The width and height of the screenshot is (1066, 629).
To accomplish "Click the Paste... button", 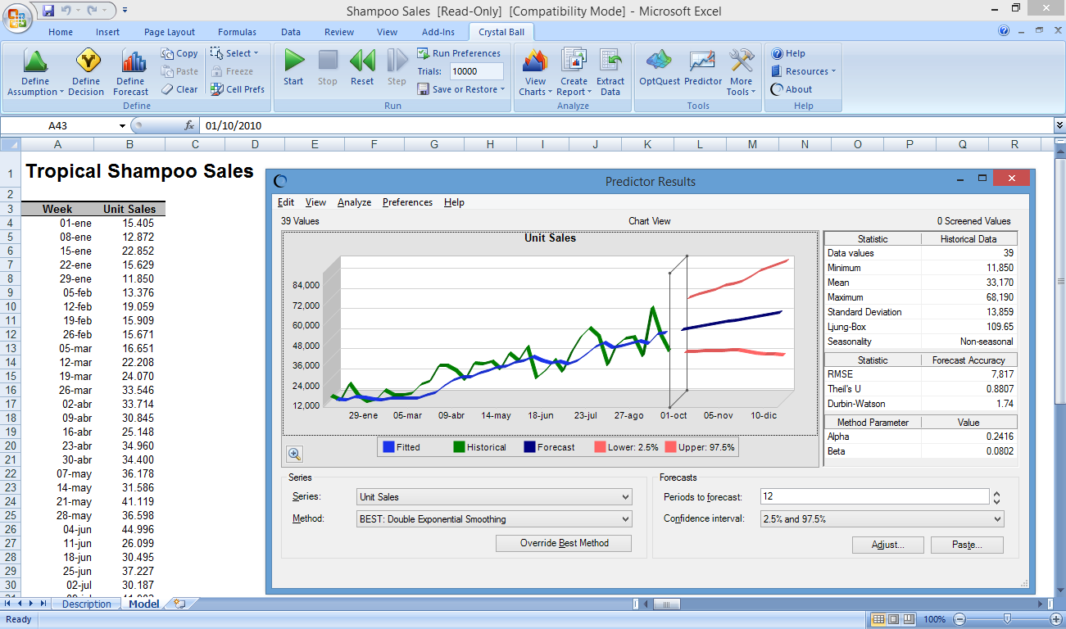I will pyautogui.click(x=967, y=545).
